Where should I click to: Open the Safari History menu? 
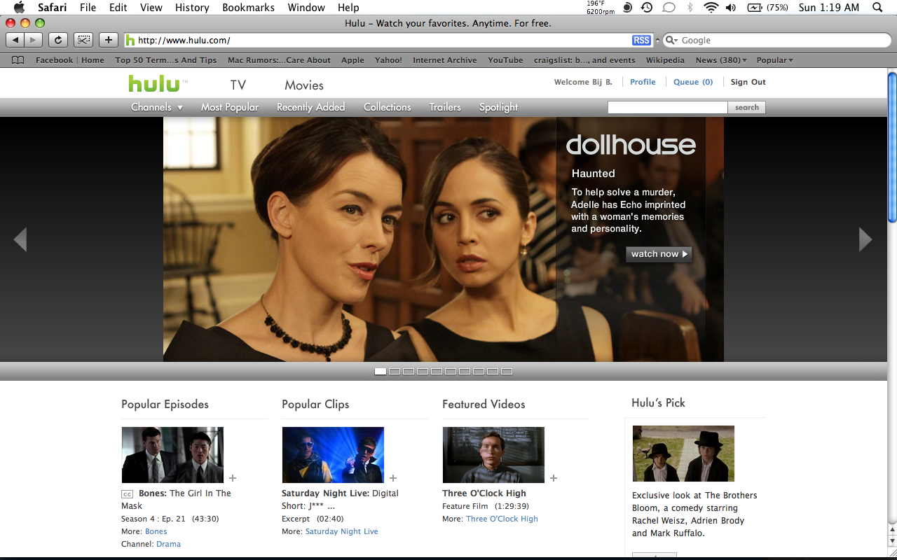click(x=192, y=8)
